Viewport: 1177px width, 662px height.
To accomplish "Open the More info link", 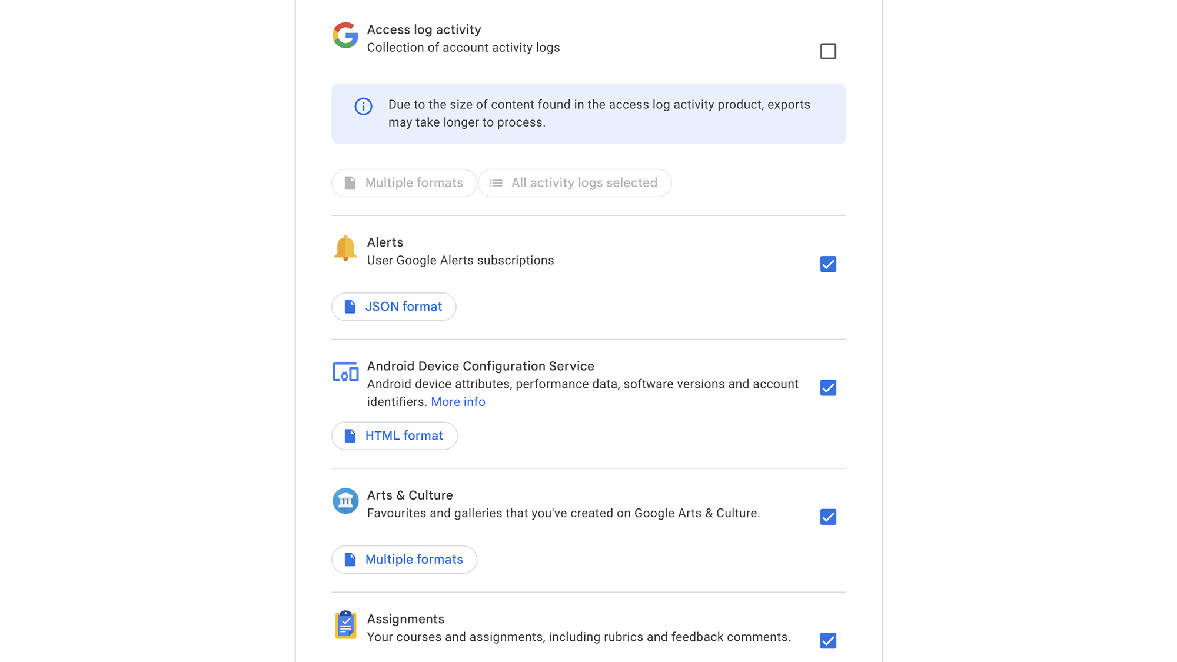I will [x=458, y=402].
